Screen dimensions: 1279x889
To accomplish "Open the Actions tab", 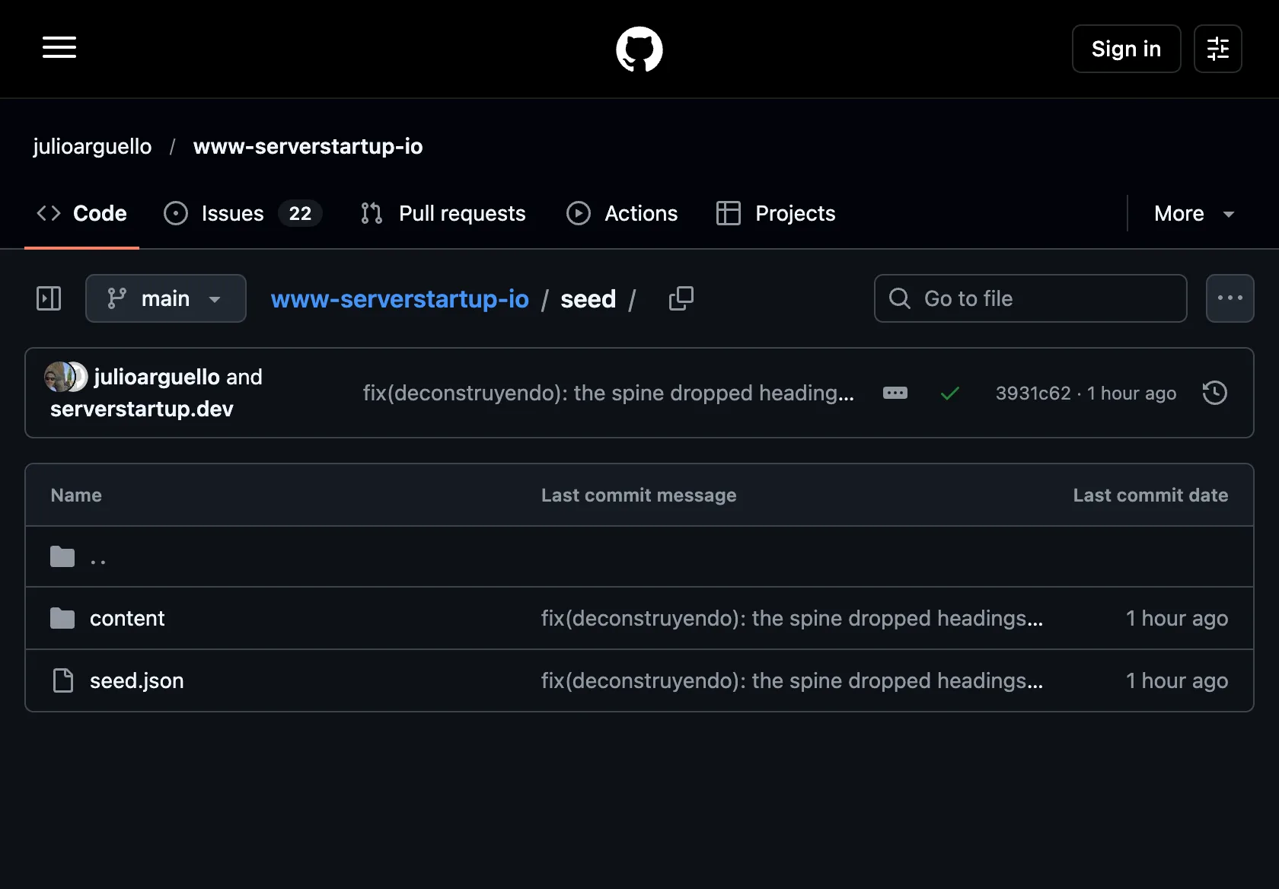I will [x=622, y=213].
